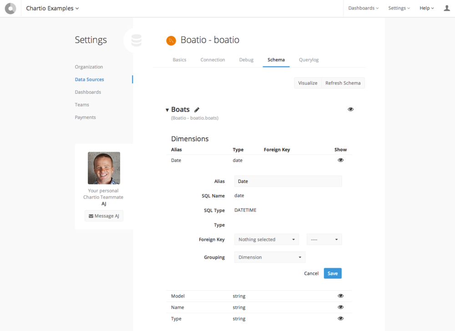Click AJ's teammate photo

[104, 168]
